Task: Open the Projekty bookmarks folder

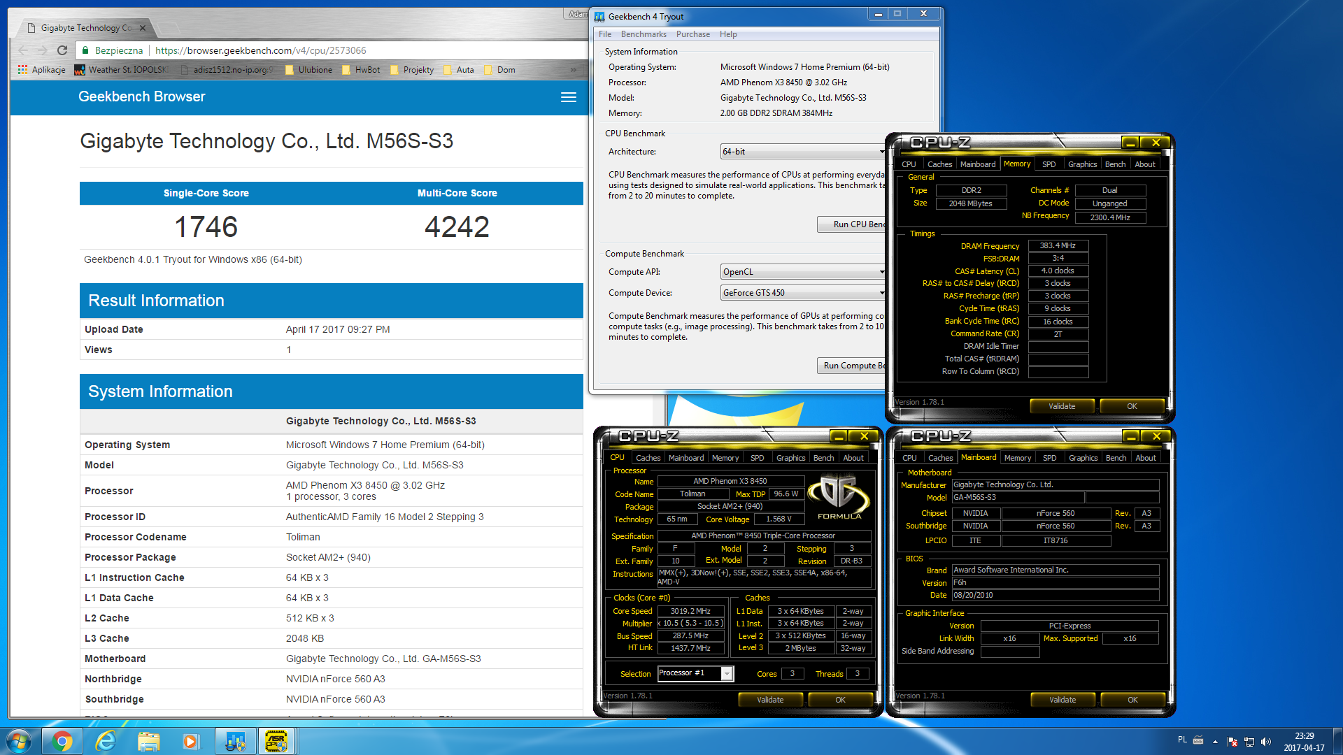Action: [412, 70]
